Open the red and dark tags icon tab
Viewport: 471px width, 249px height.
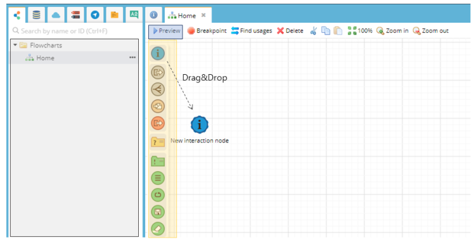pos(75,15)
